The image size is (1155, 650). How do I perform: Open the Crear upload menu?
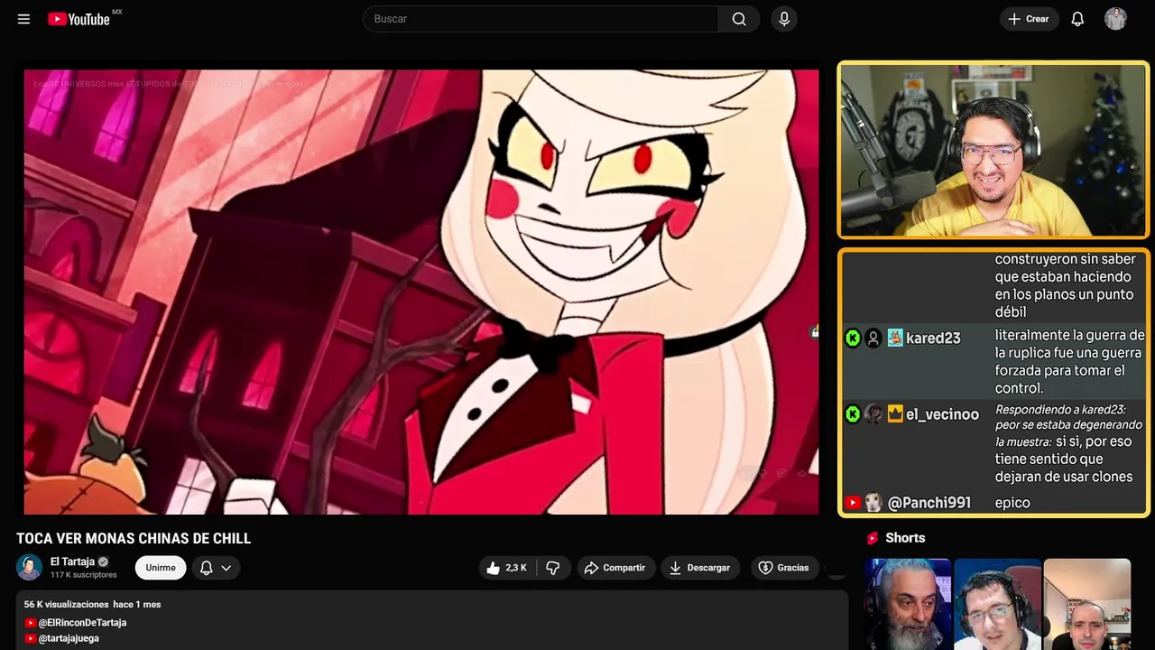coord(1029,19)
